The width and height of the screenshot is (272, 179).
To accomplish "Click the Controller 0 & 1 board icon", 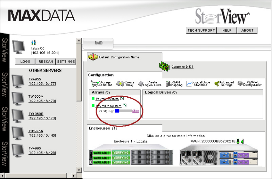I will (x=164, y=66).
